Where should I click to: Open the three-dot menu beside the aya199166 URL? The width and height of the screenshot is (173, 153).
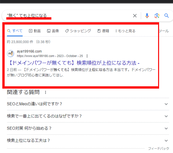tap(87, 56)
